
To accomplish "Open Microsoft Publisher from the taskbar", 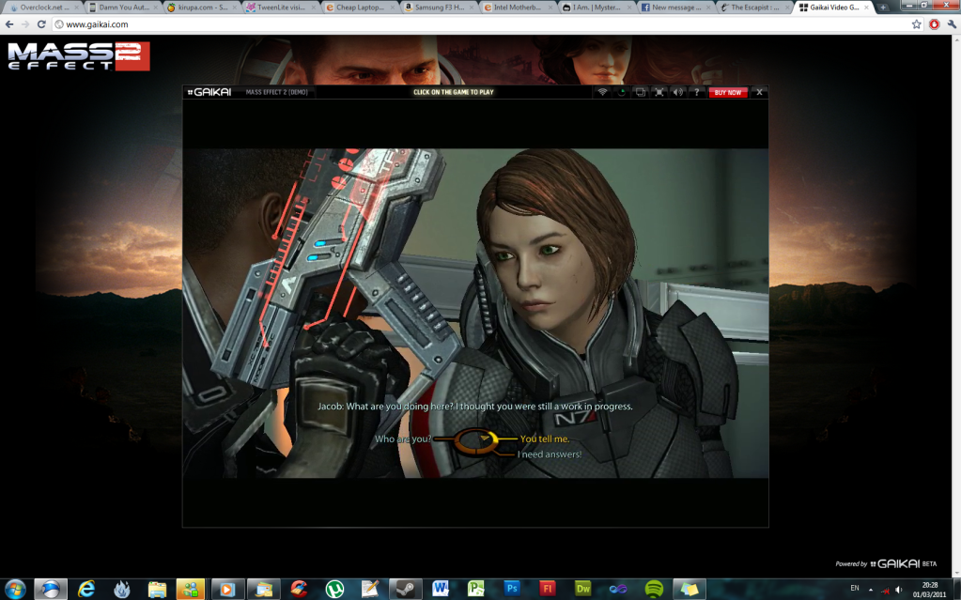I will coord(476,590).
